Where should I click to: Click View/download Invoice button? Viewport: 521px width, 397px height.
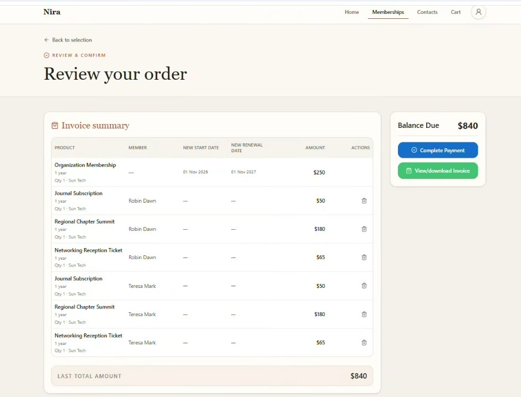tap(438, 171)
